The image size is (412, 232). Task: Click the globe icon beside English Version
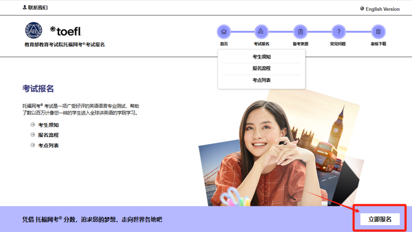coord(362,9)
